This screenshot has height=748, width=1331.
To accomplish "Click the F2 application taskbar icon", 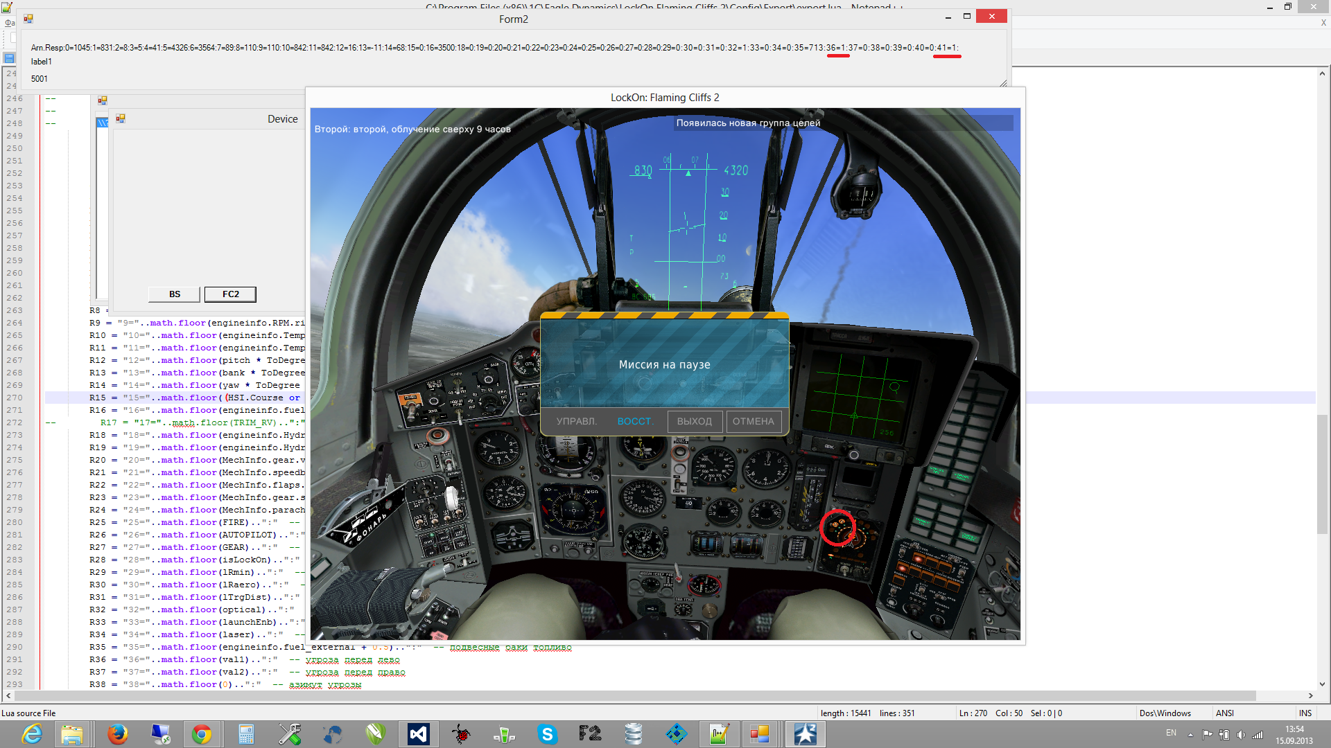I will point(590,734).
